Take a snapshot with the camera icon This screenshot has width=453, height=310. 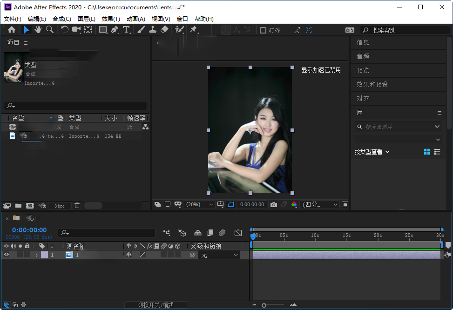[x=274, y=204]
